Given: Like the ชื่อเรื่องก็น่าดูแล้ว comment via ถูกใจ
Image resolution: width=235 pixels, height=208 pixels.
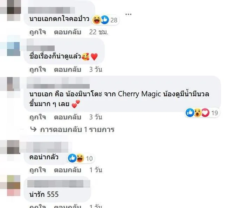Looking at the screenshot, I should coord(37,70).
